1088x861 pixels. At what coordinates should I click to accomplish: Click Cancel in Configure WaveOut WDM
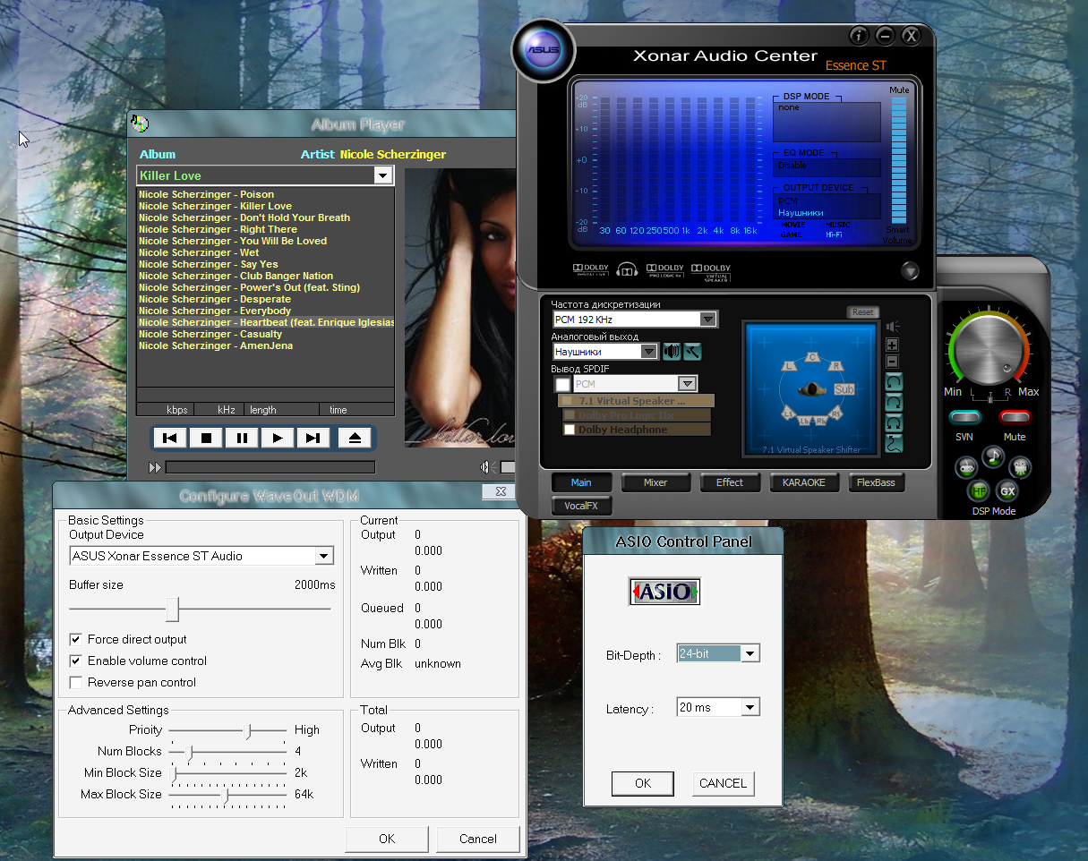(x=478, y=839)
